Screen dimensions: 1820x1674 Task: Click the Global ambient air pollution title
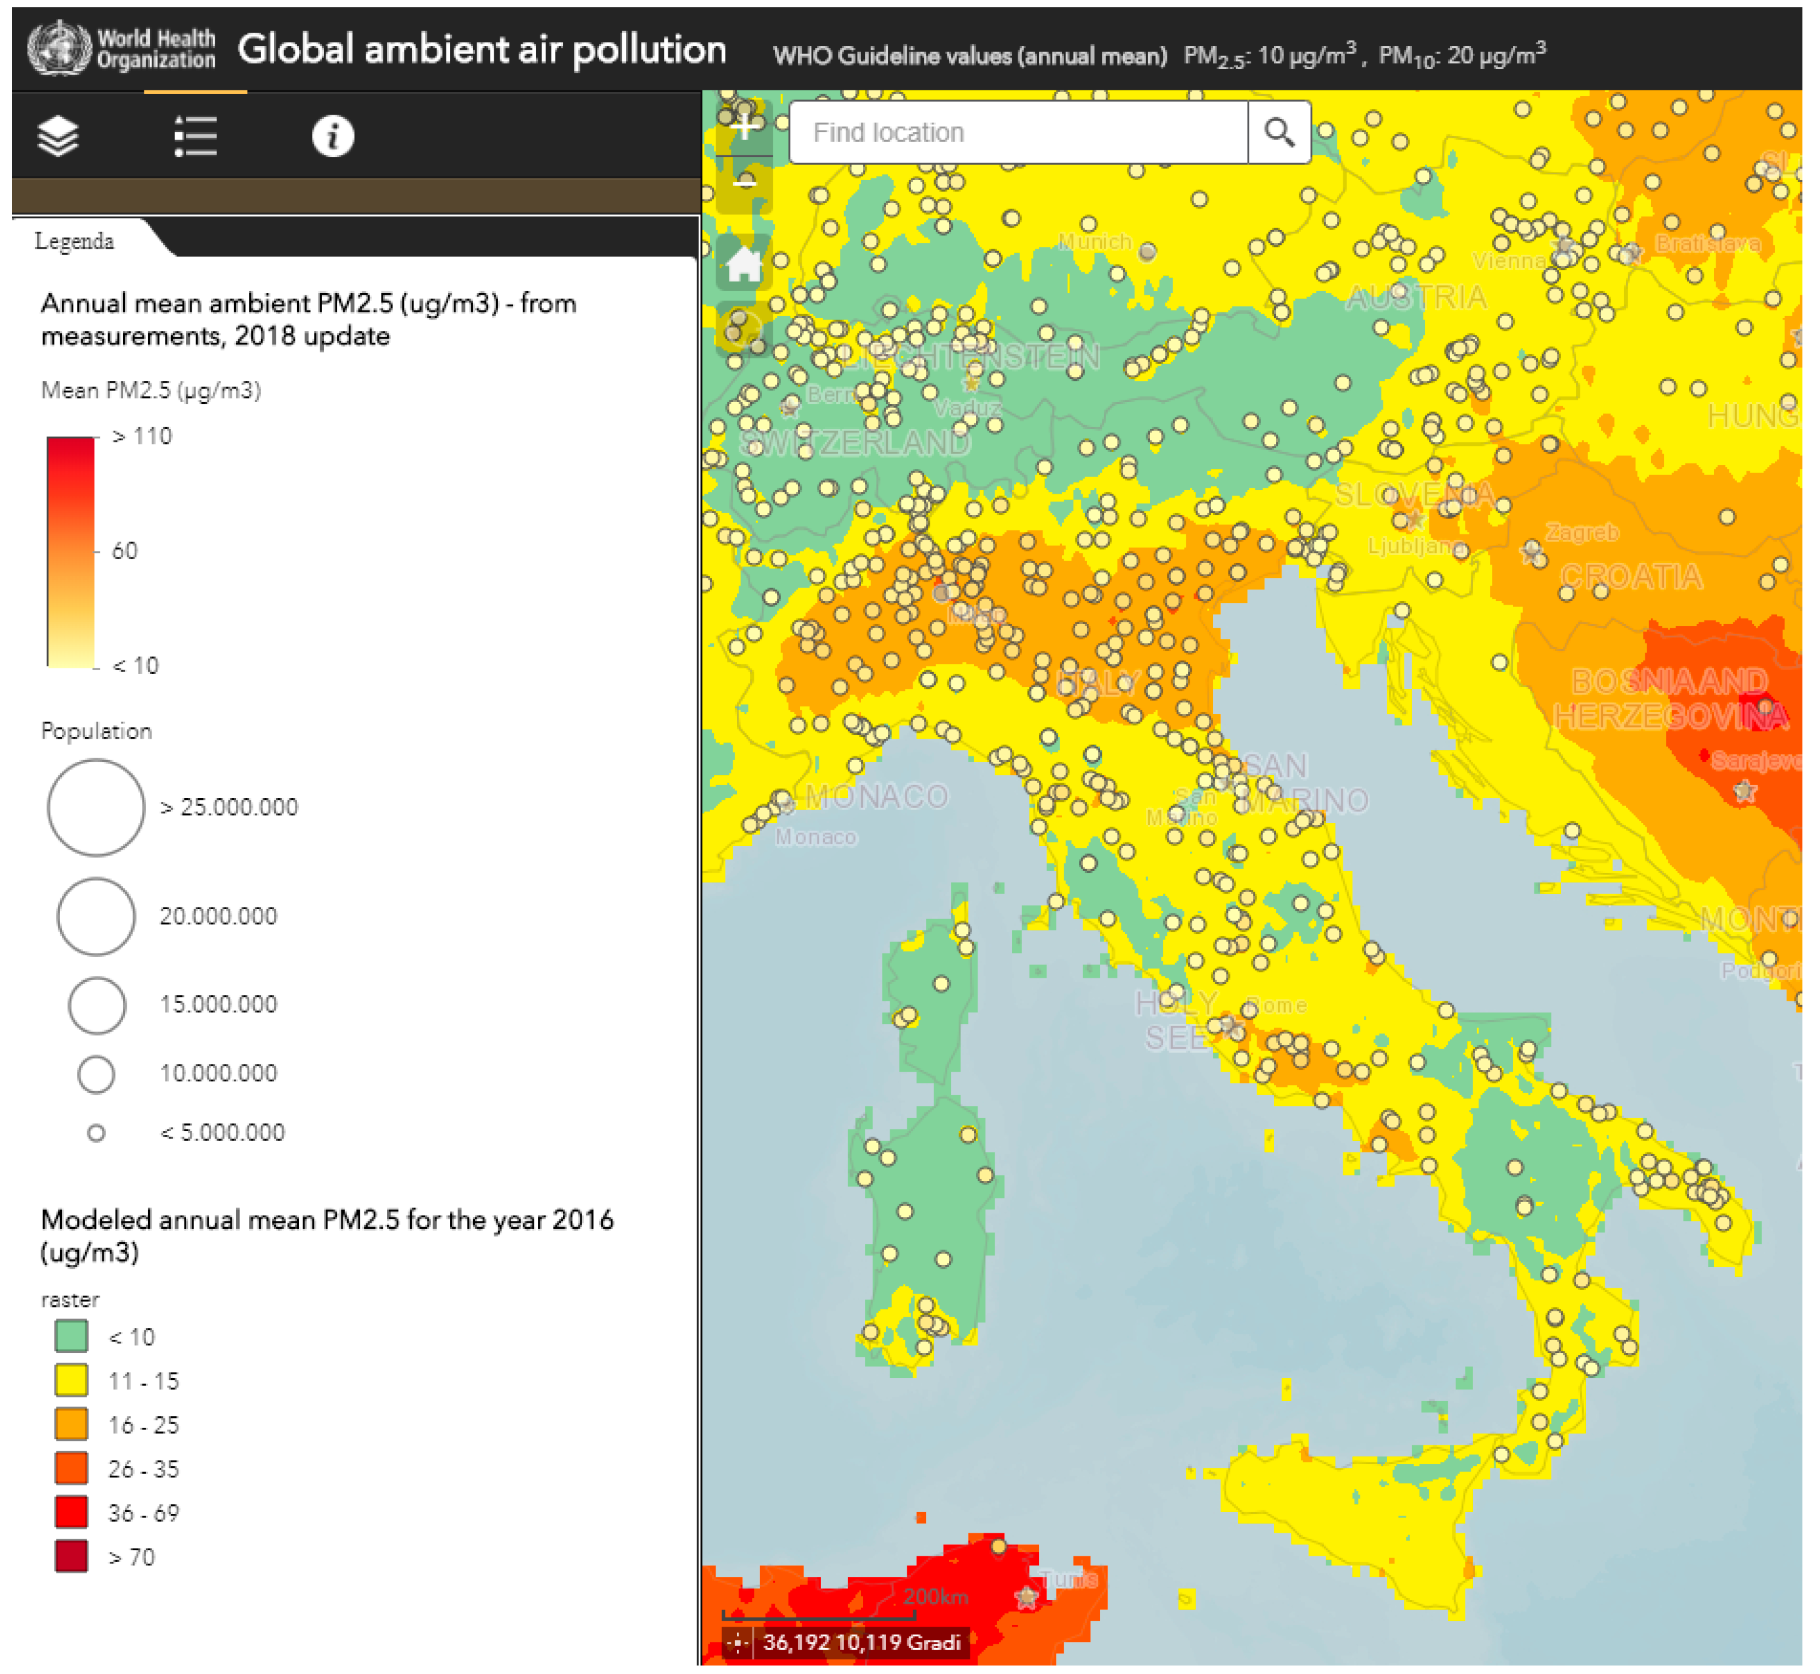(481, 50)
